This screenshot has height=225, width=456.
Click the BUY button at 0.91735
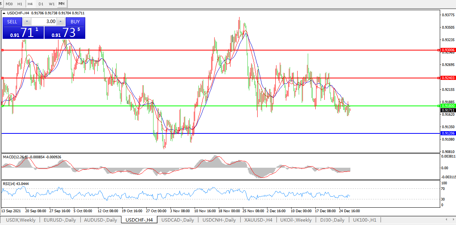coord(75,22)
